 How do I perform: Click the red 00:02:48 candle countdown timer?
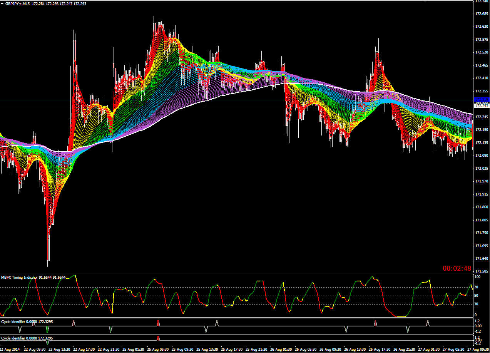(457, 268)
